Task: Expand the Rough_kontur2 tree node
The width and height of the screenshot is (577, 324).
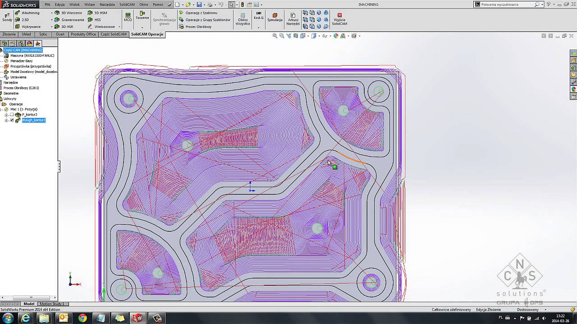Action: (x=6, y=120)
